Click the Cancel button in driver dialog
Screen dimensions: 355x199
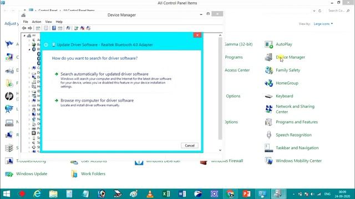click(x=190, y=145)
